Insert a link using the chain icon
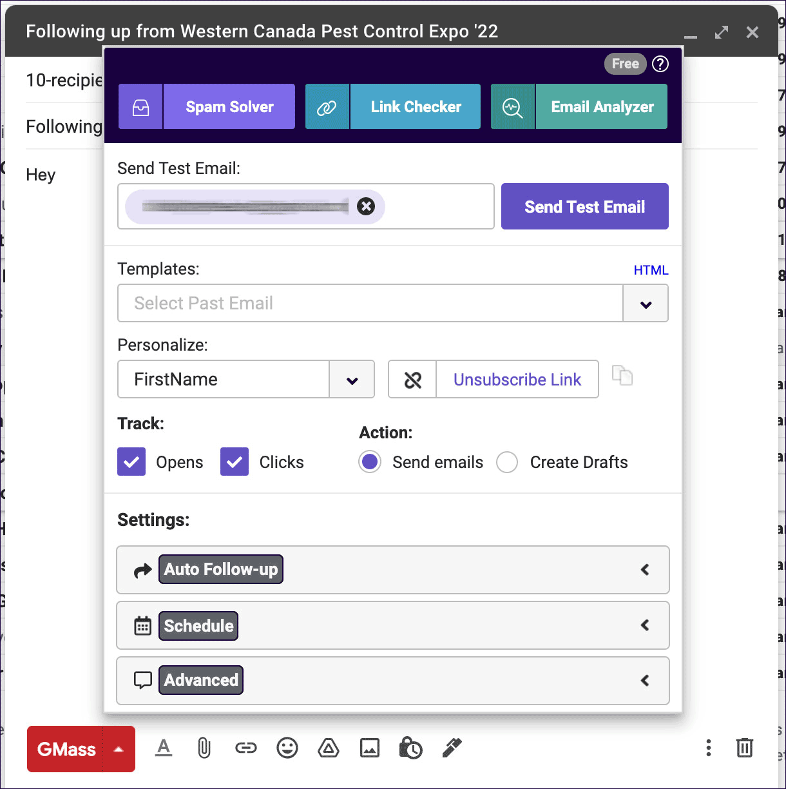This screenshot has width=786, height=789. (x=245, y=748)
